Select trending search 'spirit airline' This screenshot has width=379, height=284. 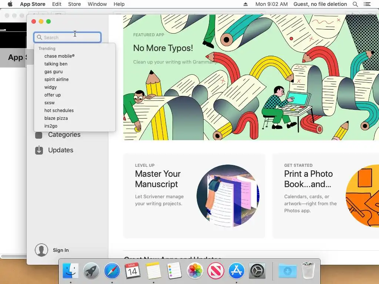click(75, 79)
